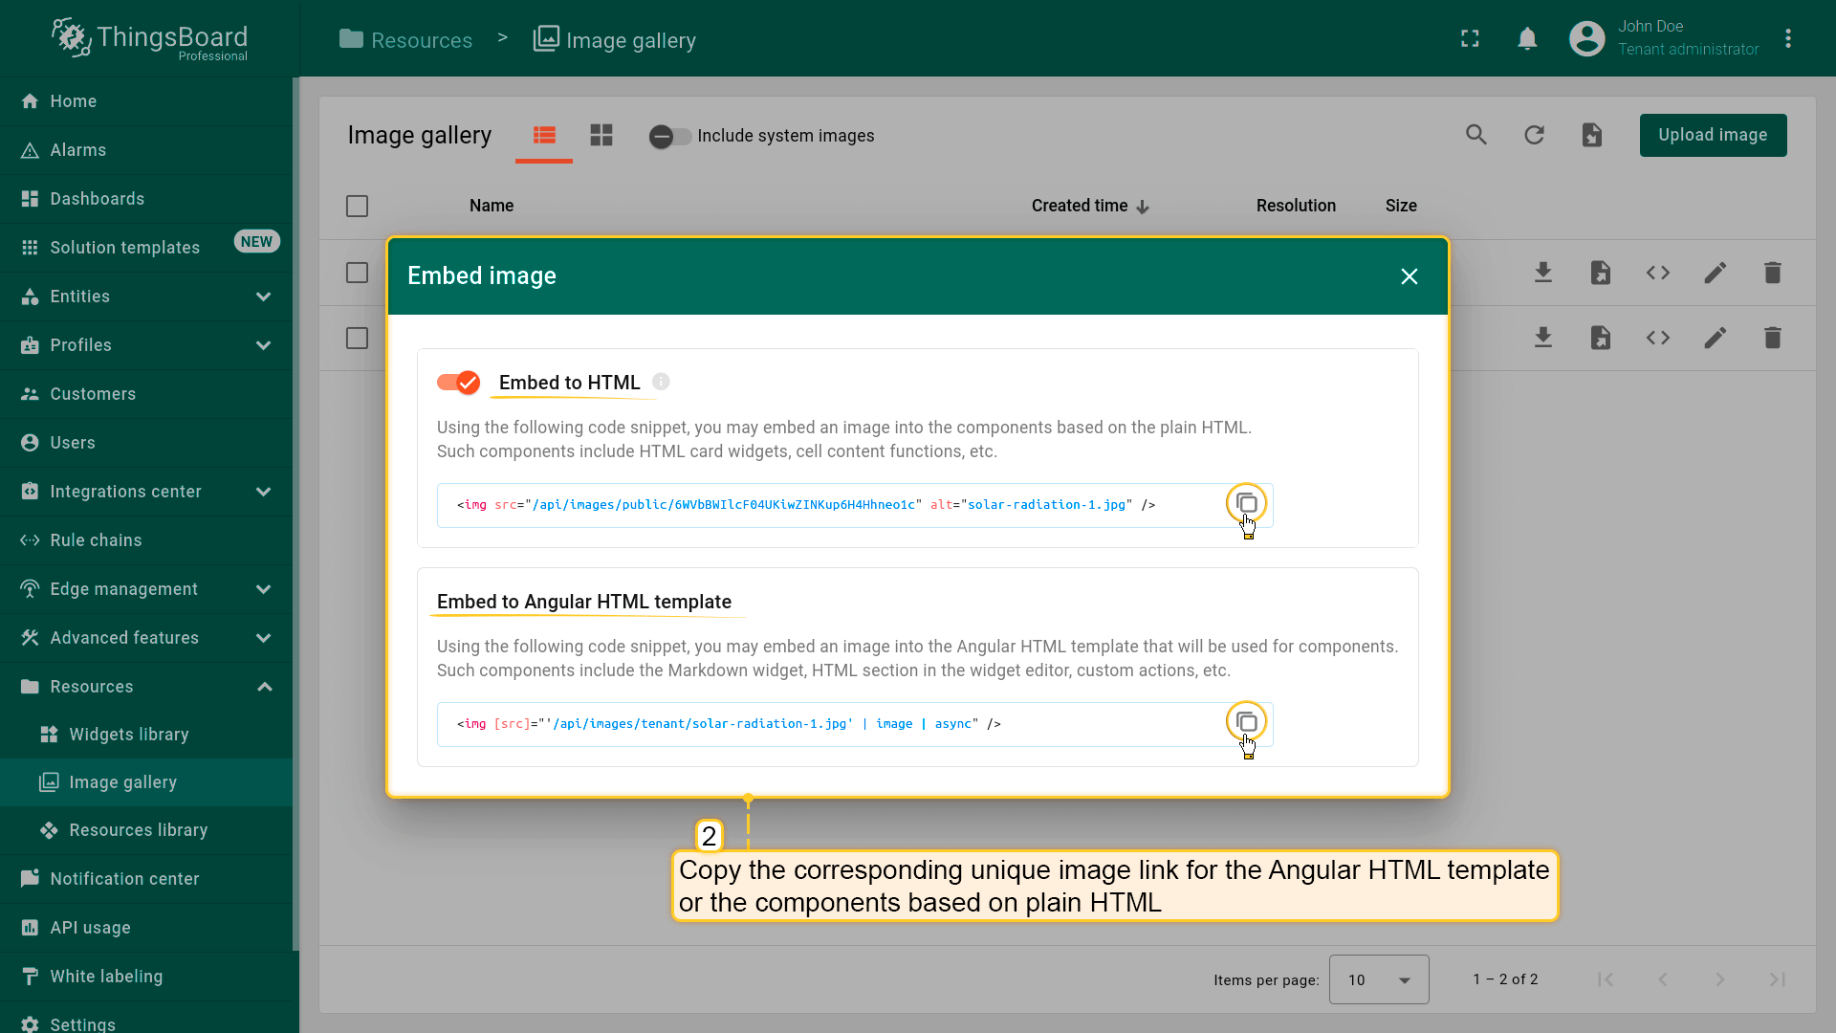
Task: Go to Rule chains menu item
Action: 96,540
